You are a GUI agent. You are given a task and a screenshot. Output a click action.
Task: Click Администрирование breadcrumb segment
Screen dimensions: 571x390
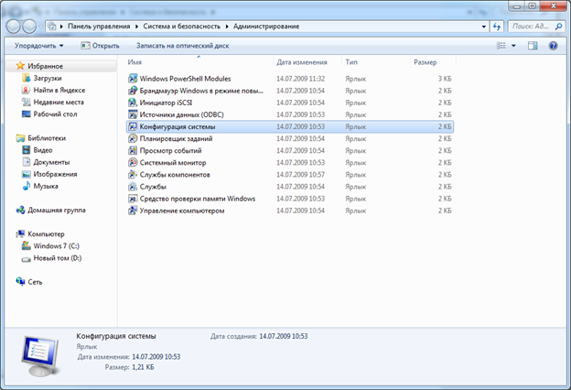pos(266,27)
